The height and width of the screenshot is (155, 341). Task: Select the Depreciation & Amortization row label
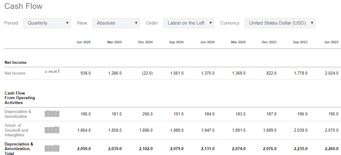coord(18,114)
